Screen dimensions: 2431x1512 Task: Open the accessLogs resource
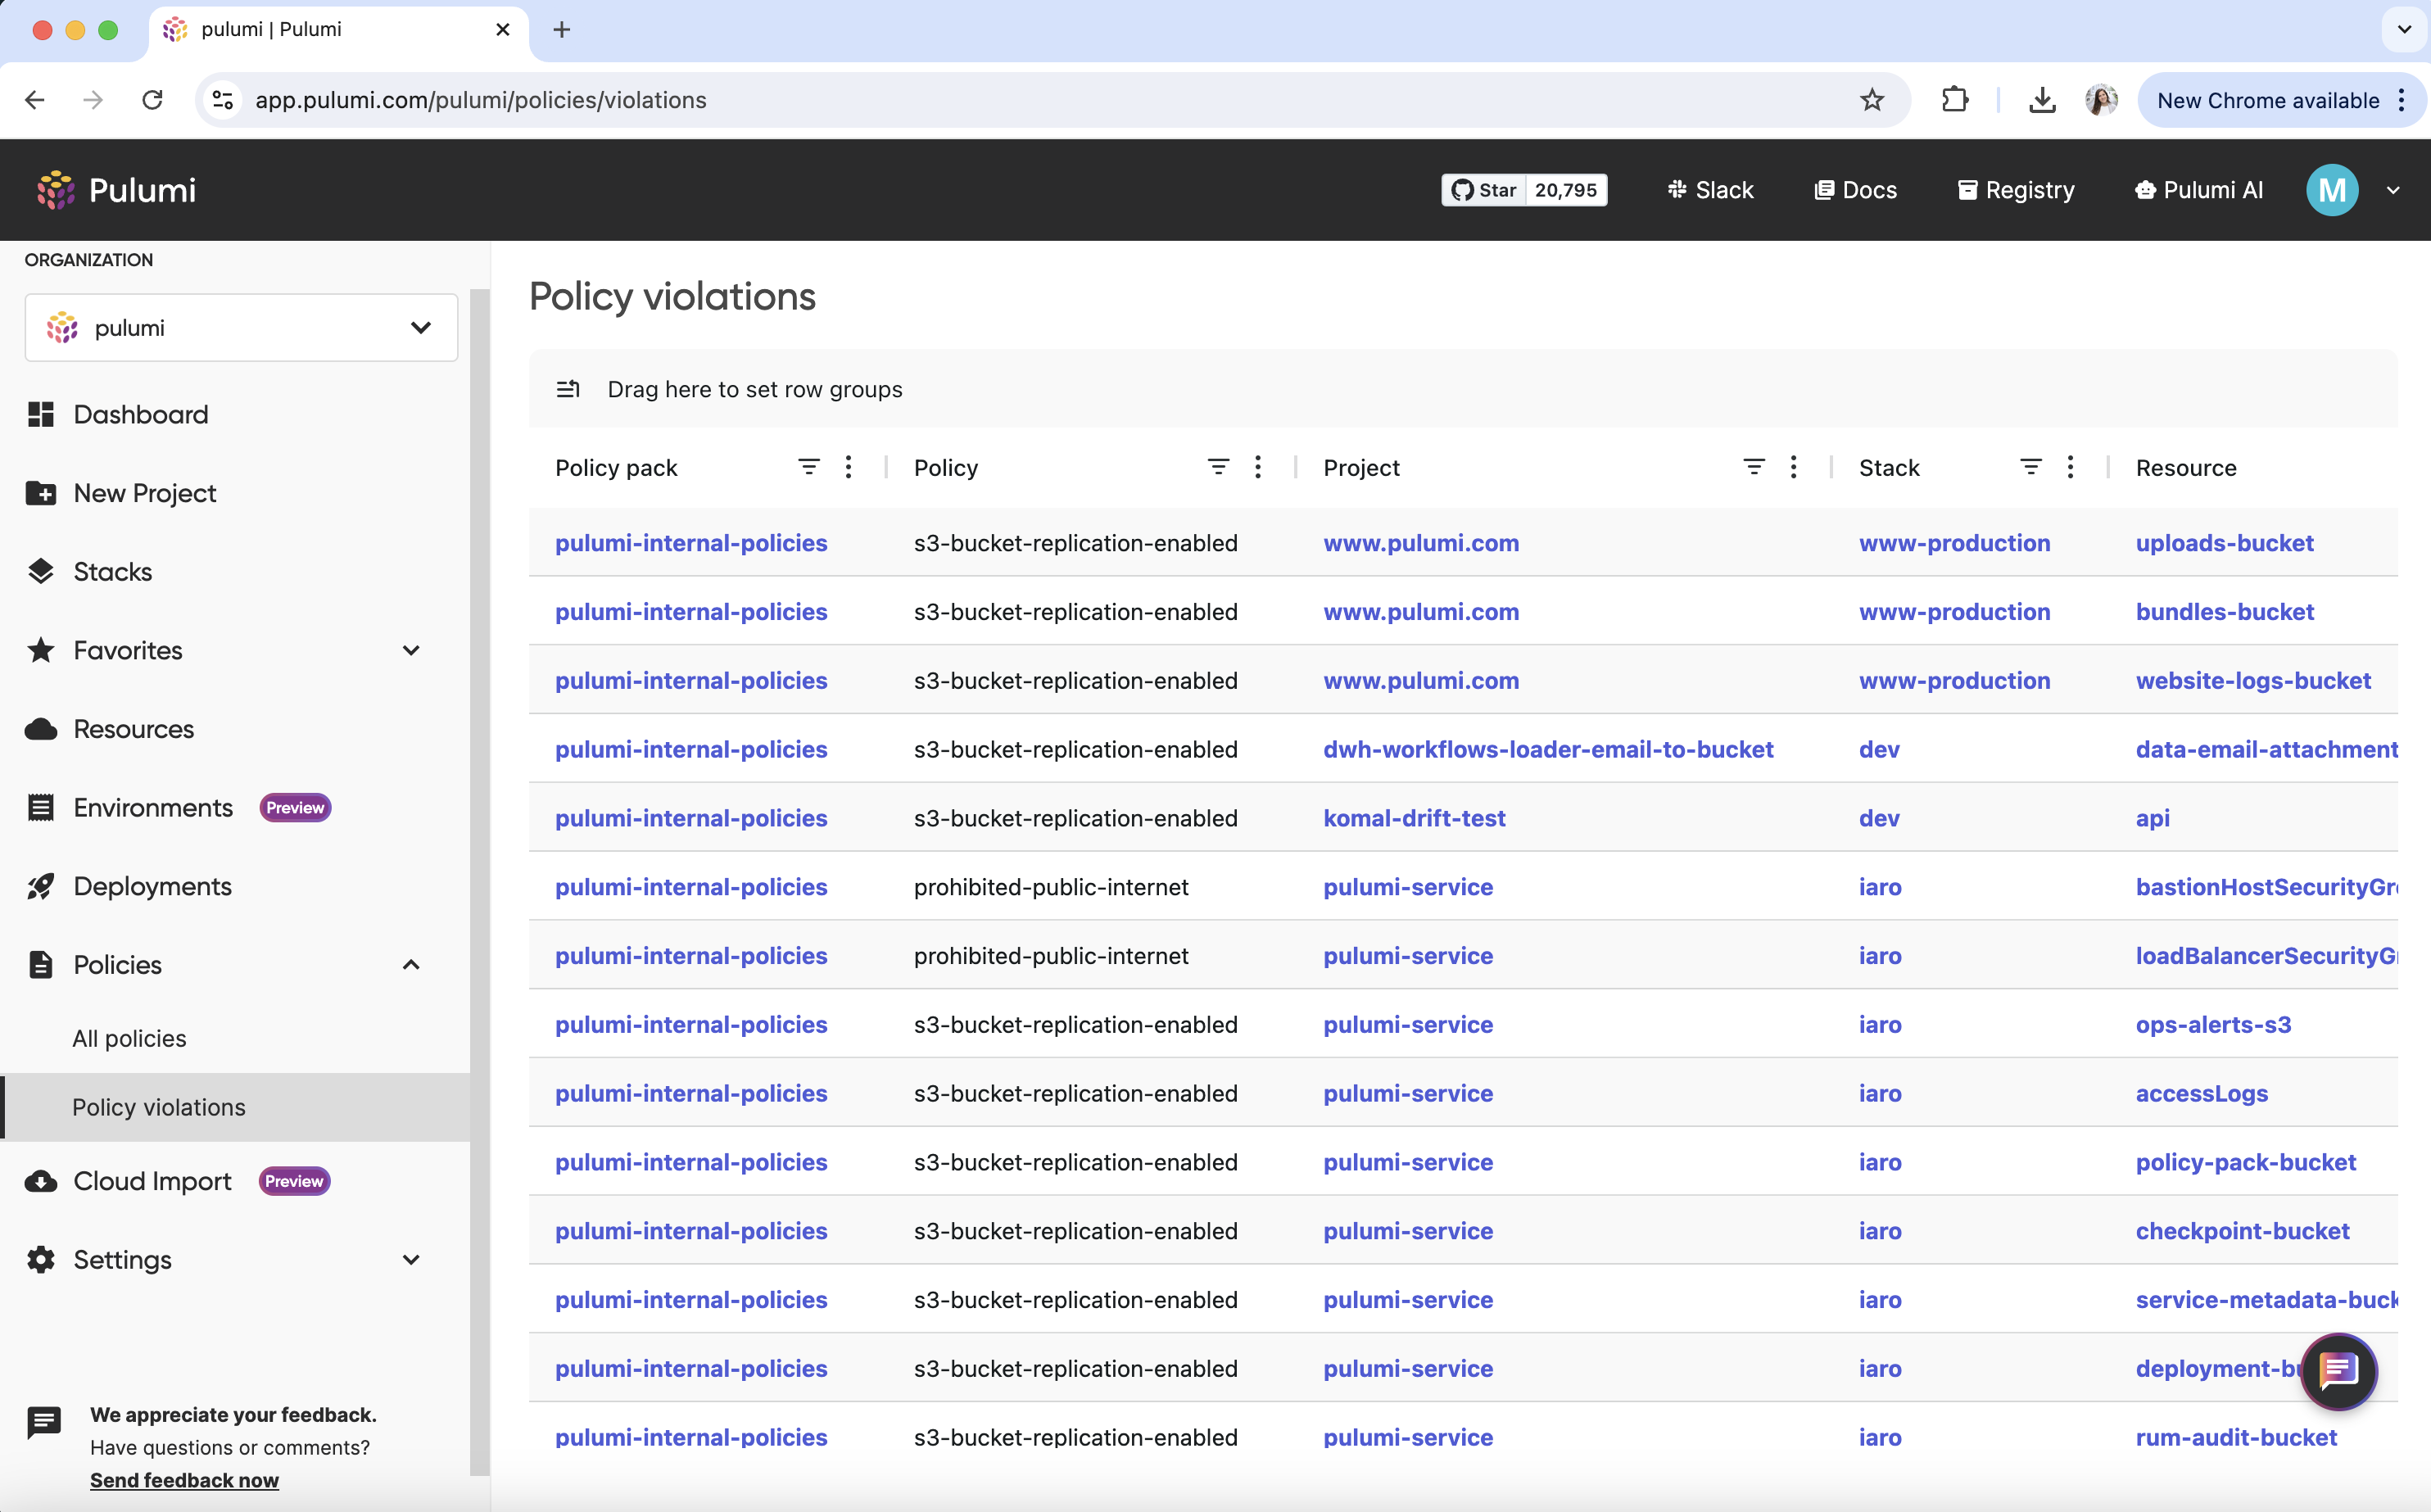coord(2201,1094)
